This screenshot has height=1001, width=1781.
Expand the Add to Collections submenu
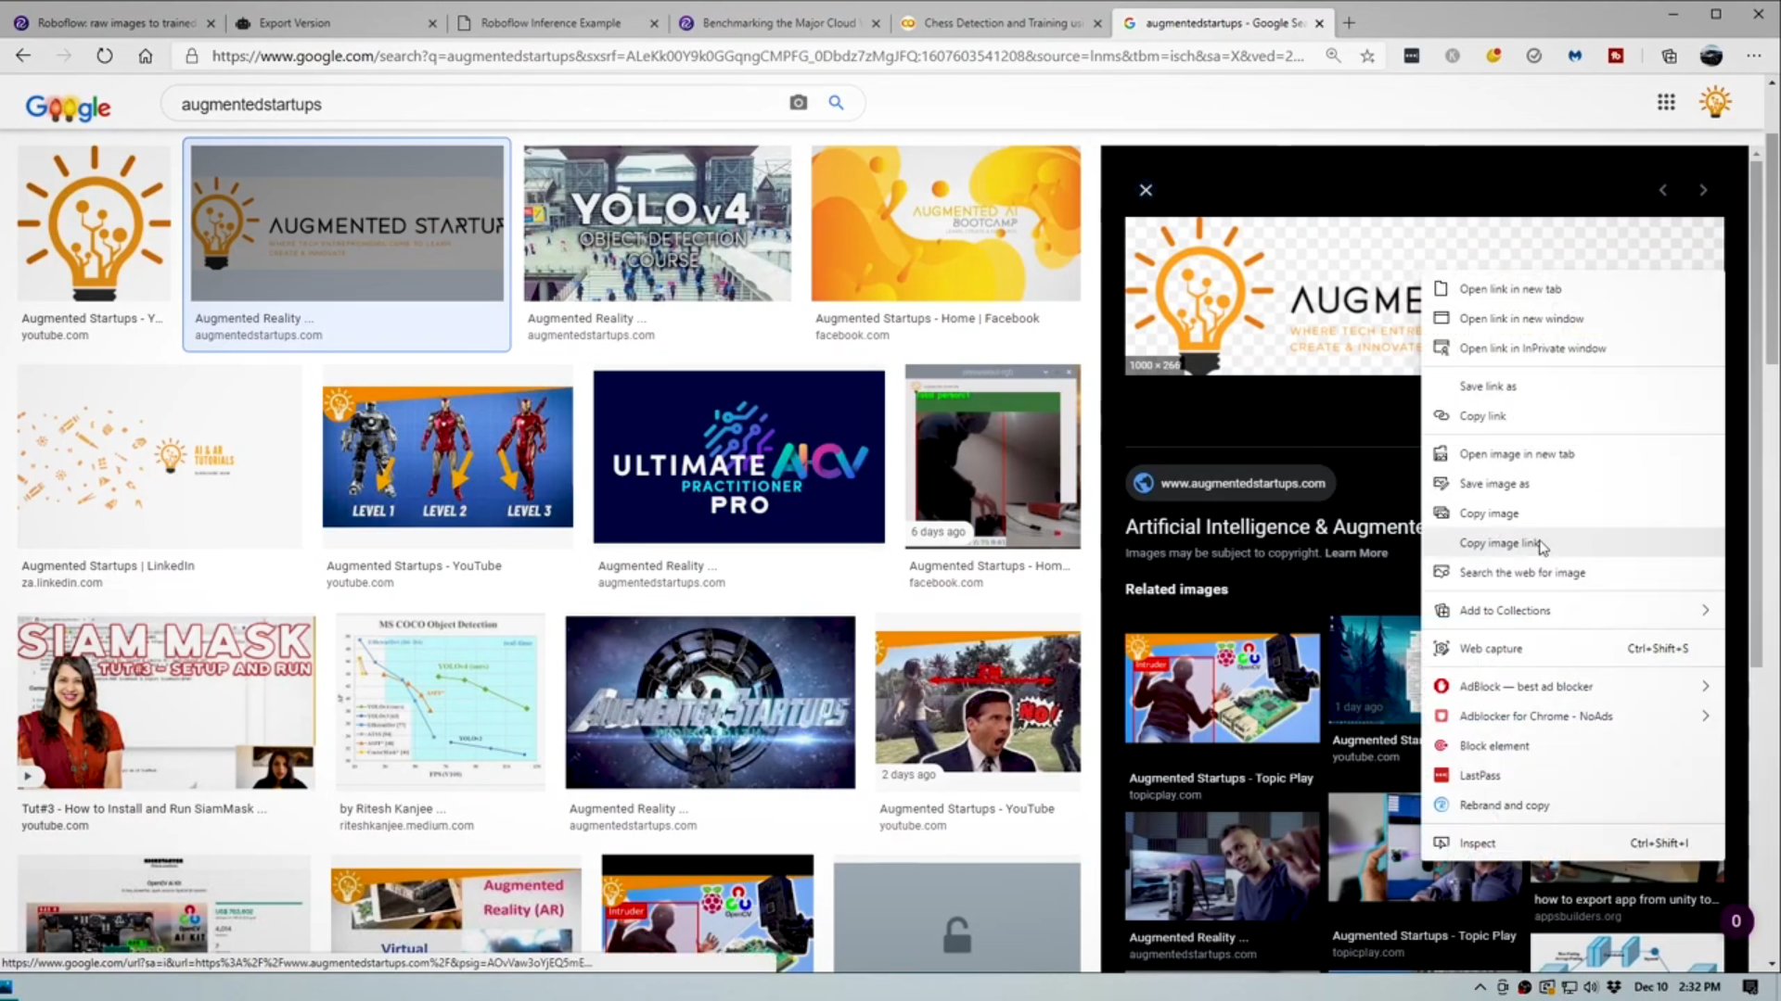click(x=1705, y=610)
